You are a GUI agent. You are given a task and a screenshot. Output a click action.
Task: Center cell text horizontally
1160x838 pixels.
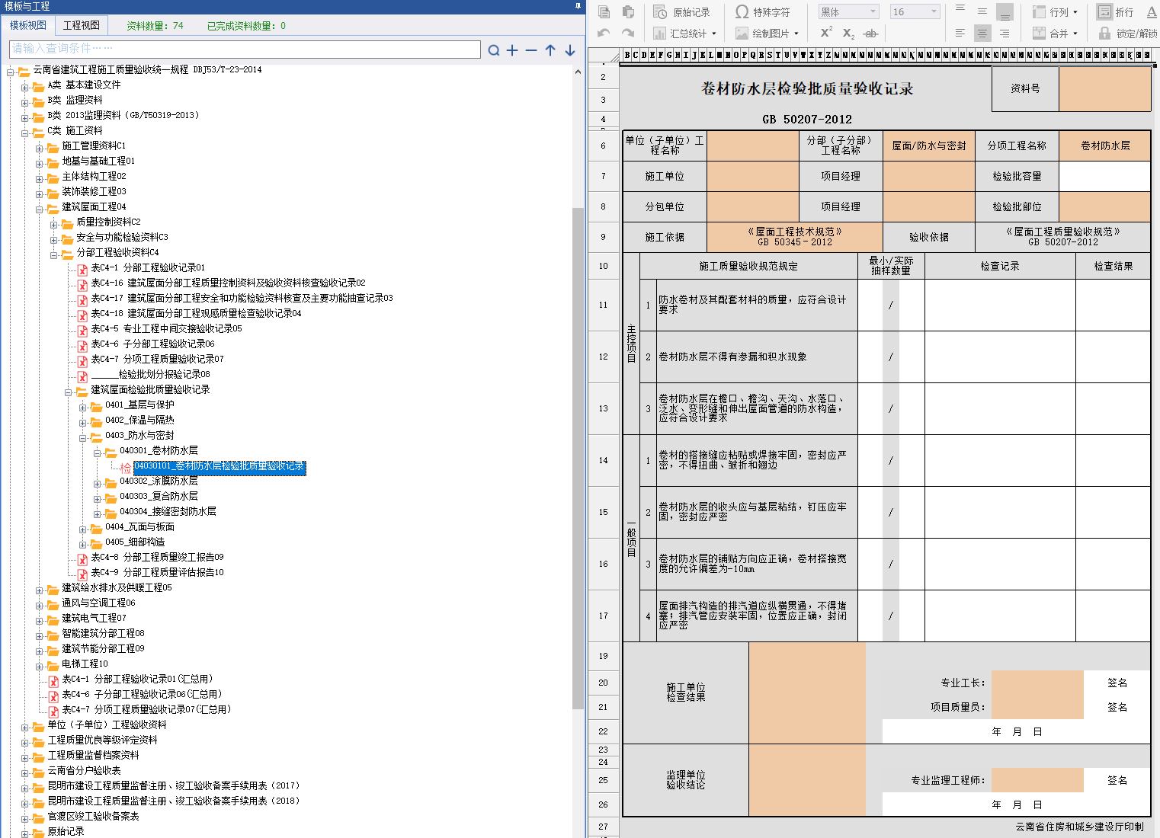point(982,33)
